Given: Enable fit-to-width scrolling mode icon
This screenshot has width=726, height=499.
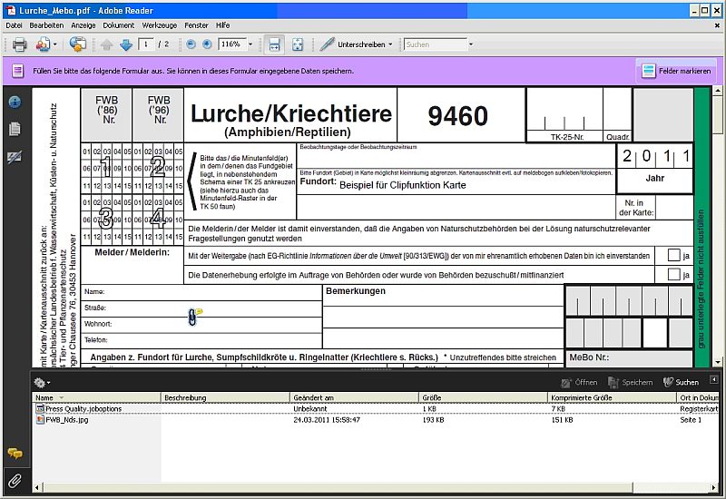Looking at the screenshot, I should click(273, 44).
